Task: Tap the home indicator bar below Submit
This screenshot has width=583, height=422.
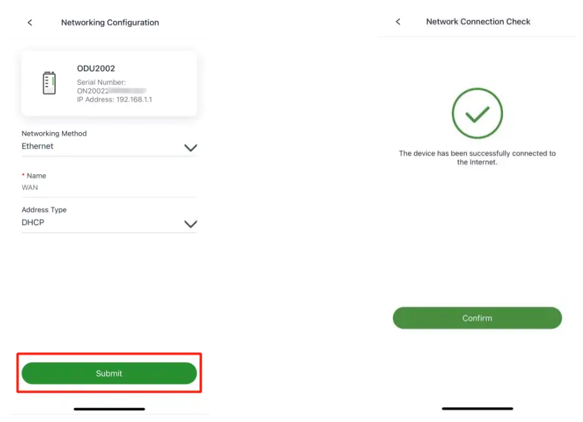Action: pyautogui.click(x=109, y=409)
